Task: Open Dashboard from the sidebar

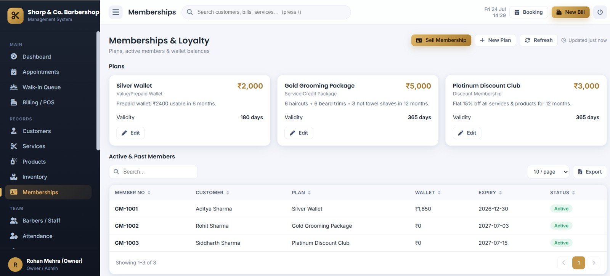Action: (48, 57)
